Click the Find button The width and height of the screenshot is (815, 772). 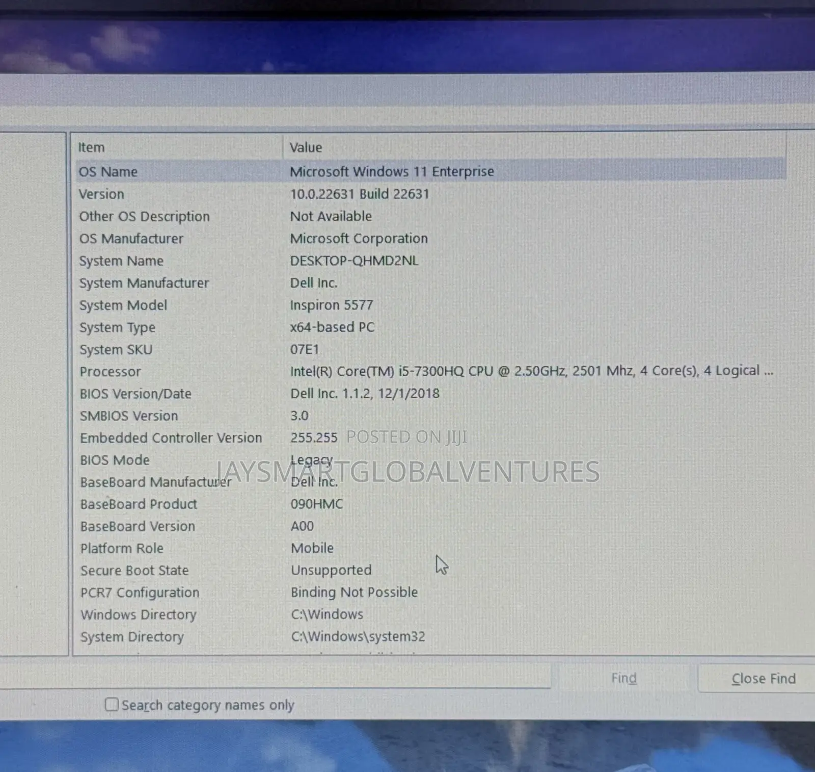click(x=624, y=679)
